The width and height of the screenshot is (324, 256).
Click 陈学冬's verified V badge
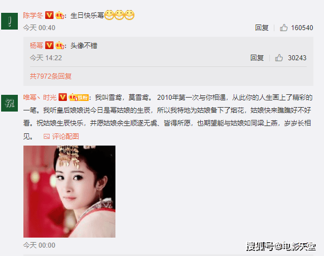coord(49,15)
